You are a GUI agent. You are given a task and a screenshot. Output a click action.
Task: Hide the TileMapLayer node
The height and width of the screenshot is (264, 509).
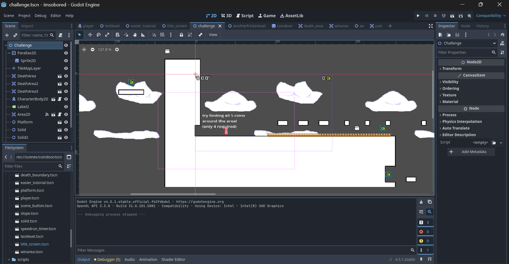66,68
